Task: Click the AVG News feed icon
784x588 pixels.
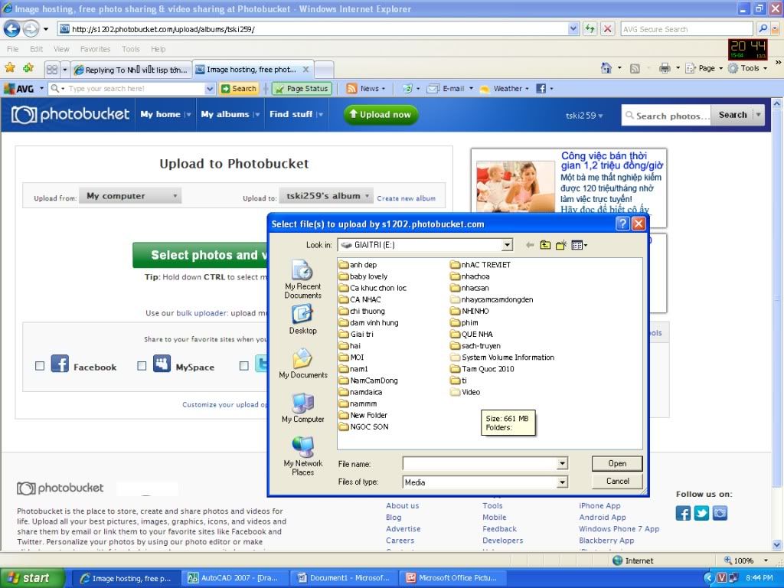Action: pyautogui.click(x=351, y=89)
